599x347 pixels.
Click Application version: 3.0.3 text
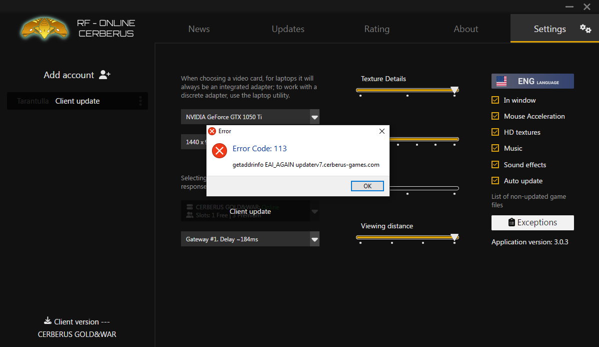530,242
